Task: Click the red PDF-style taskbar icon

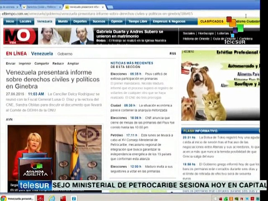Action: pyautogui.click(x=40, y=198)
